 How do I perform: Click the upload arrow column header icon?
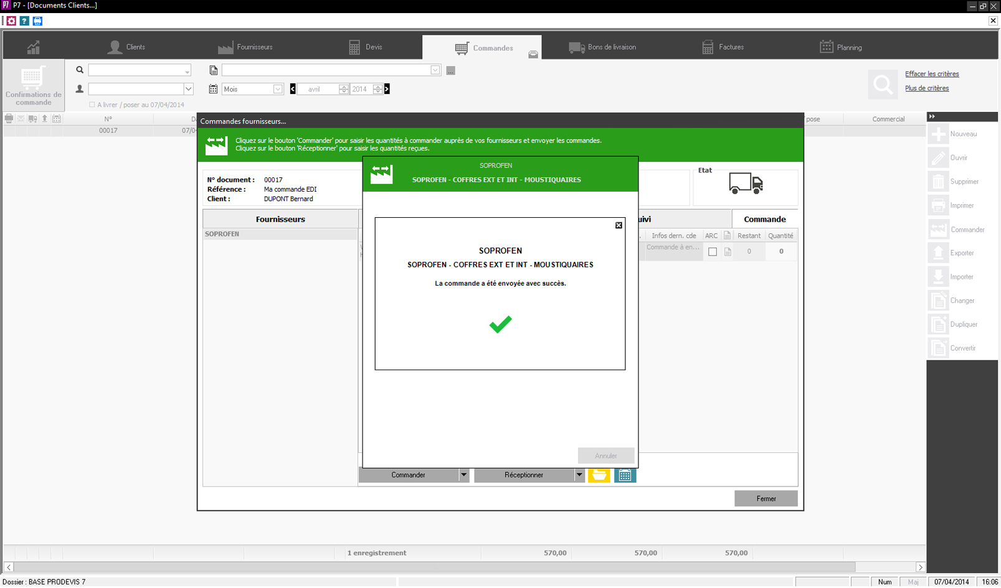coord(45,118)
